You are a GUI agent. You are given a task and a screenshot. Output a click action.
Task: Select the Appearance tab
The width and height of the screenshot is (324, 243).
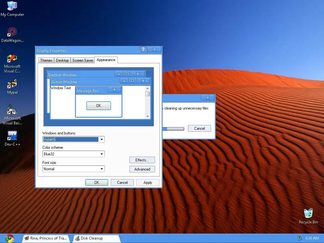[x=106, y=60]
